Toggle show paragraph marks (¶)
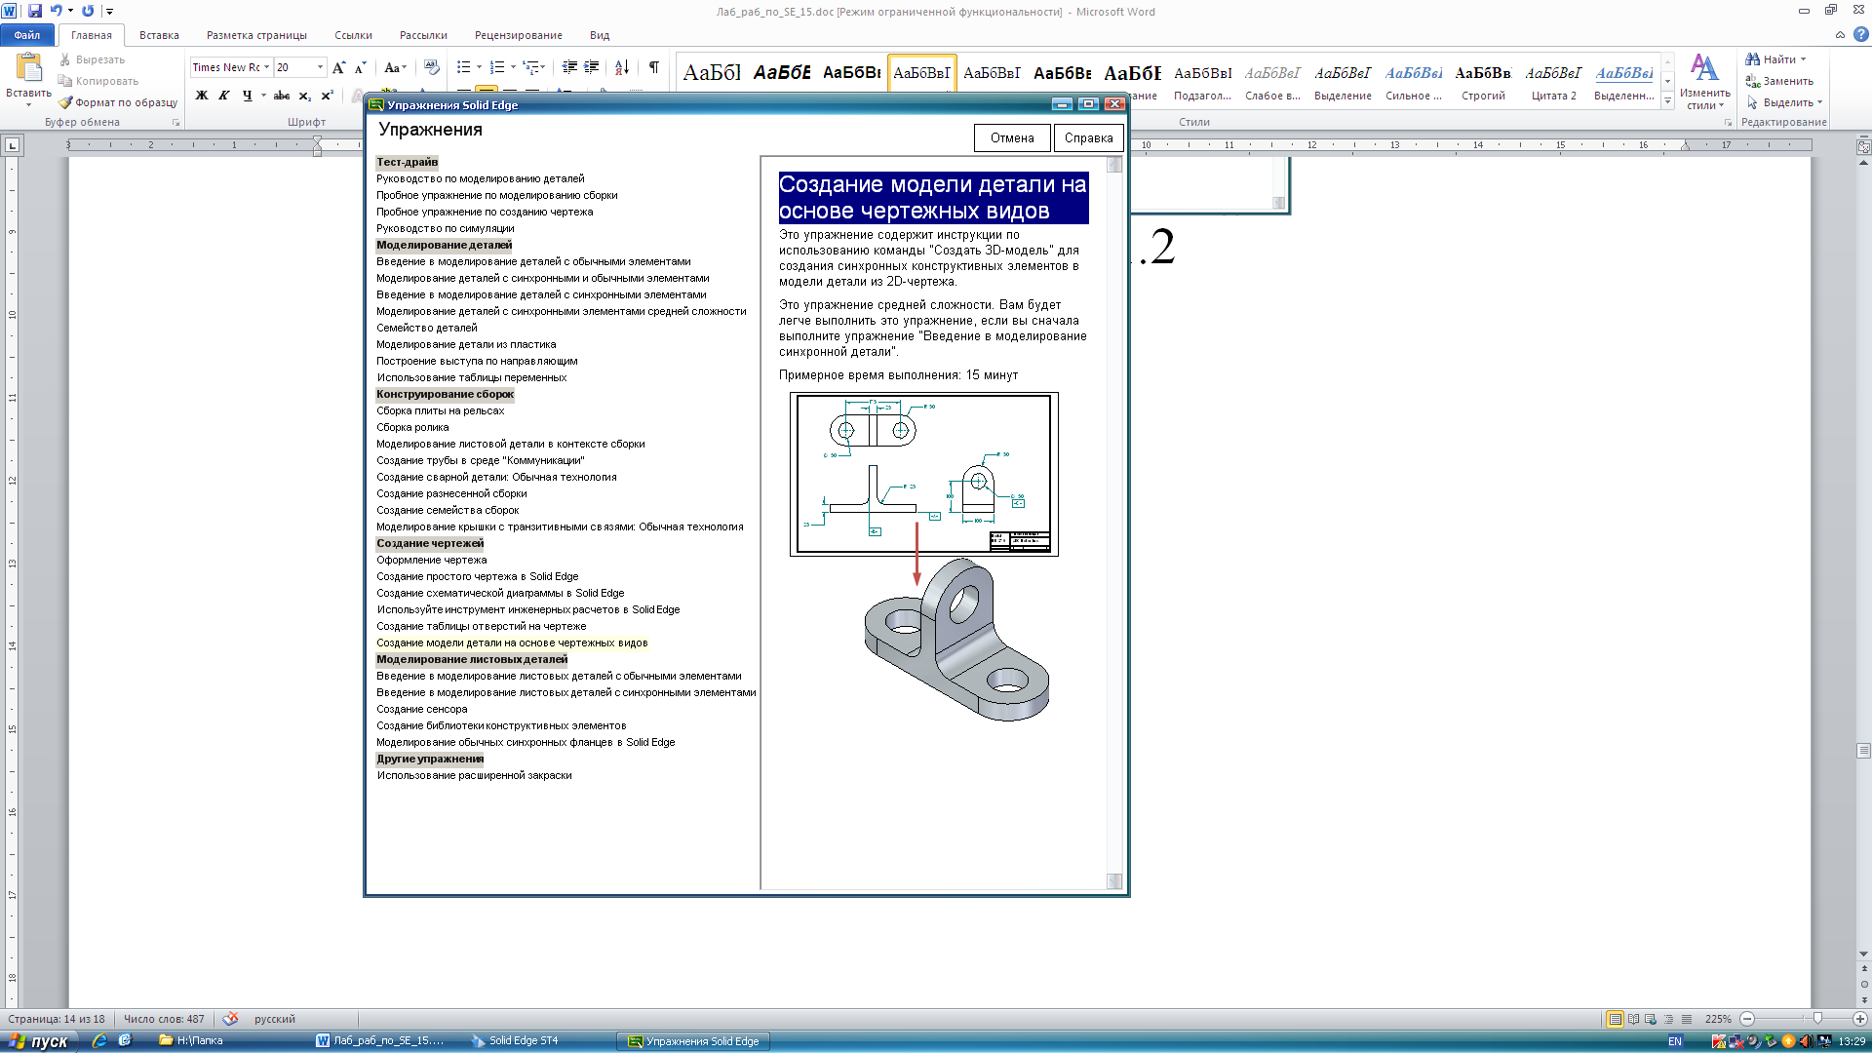Screen dimensions: 1872x1053 654,67
